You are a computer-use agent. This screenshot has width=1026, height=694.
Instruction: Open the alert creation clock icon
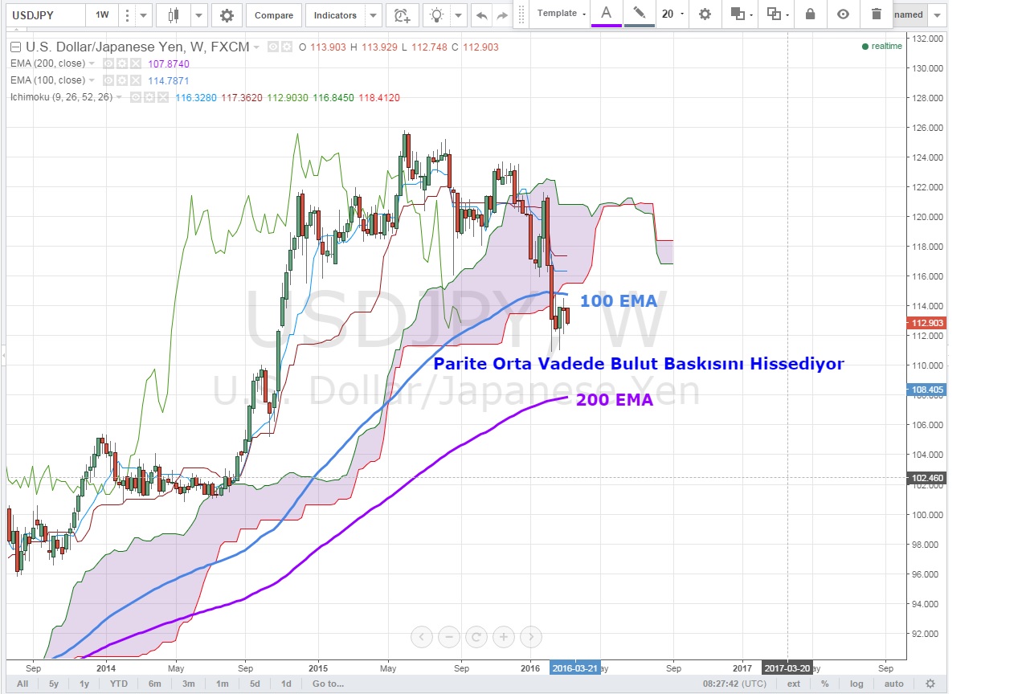point(401,15)
